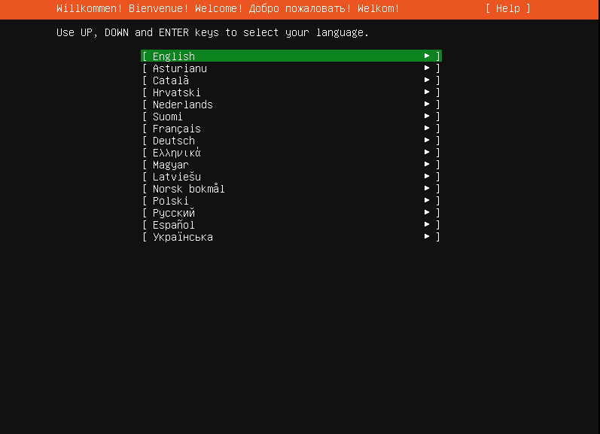Choose Ελληνικά from the language list
Screen dimensions: 600x434
291,152
